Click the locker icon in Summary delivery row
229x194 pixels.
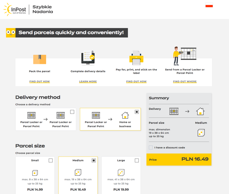click(x=174, y=111)
